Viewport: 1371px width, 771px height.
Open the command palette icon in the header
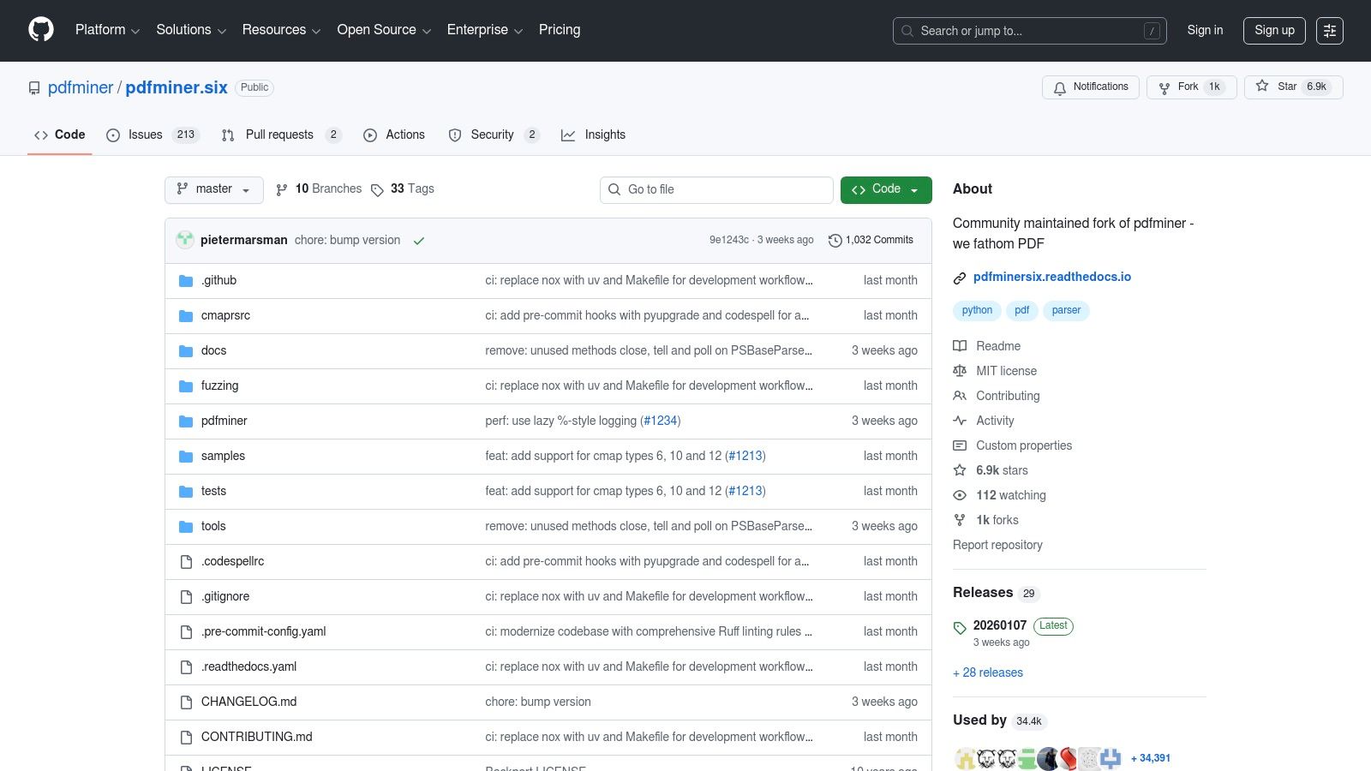1330,31
